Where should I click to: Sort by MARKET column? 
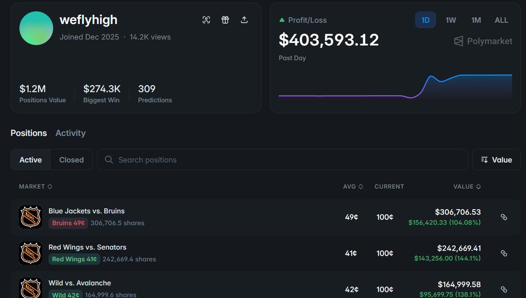tap(36, 186)
